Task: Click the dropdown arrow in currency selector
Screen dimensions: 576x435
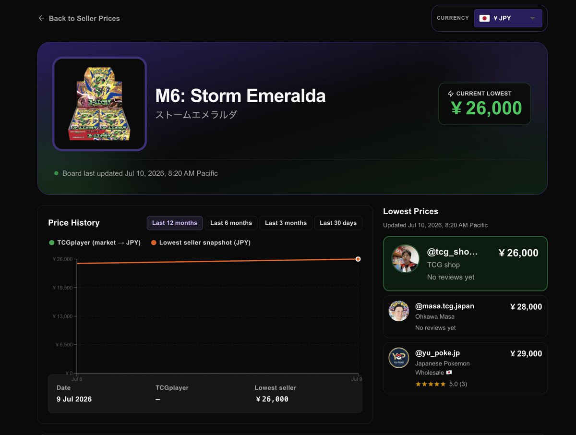Action: [532, 18]
